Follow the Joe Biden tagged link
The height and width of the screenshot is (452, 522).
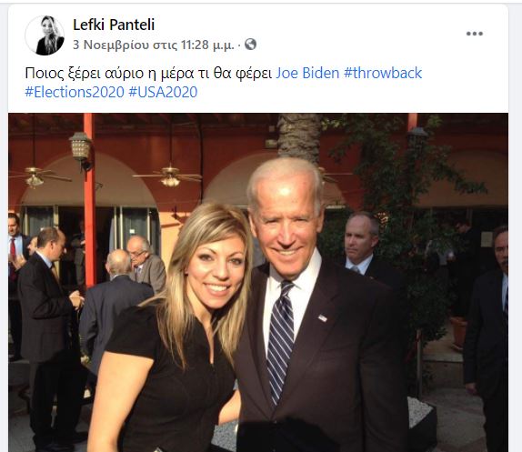point(307,73)
